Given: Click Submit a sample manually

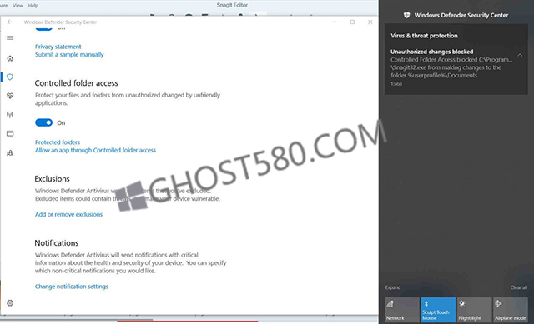Looking at the screenshot, I should click(x=69, y=55).
